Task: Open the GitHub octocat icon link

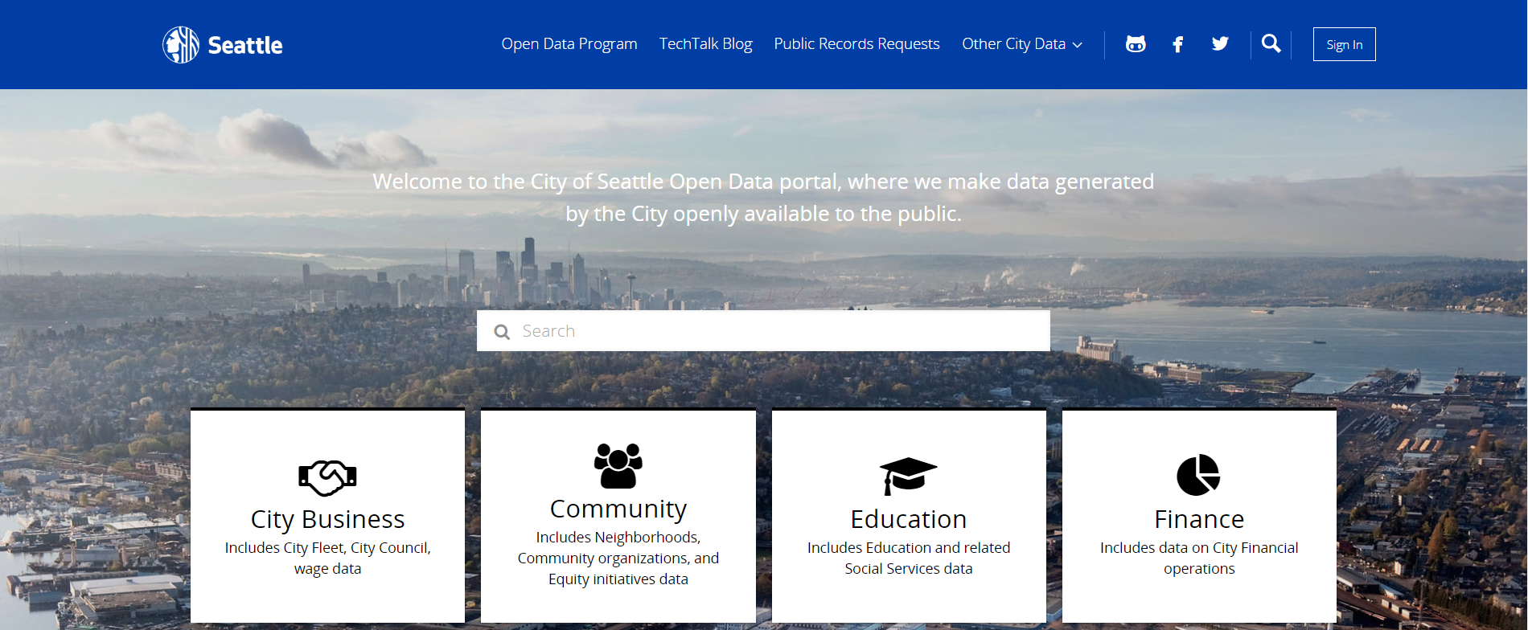Action: 1136,44
